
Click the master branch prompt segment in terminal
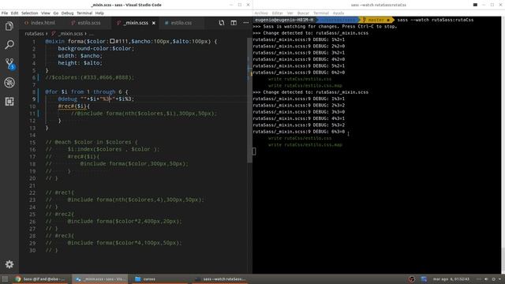tap(376, 20)
